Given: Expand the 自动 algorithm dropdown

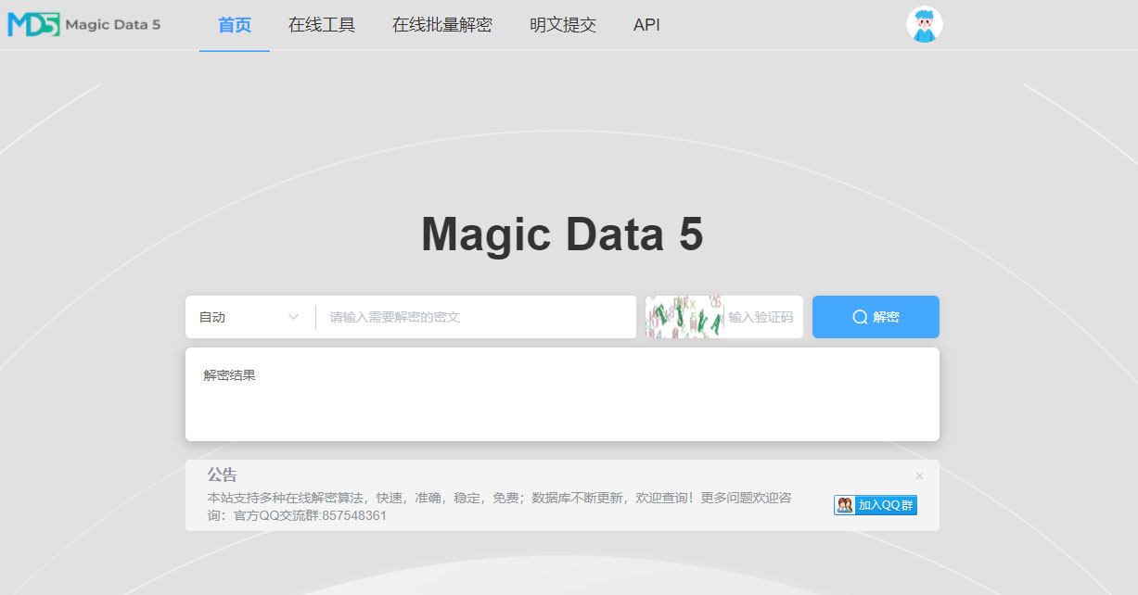Looking at the screenshot, I should [250, 317].
